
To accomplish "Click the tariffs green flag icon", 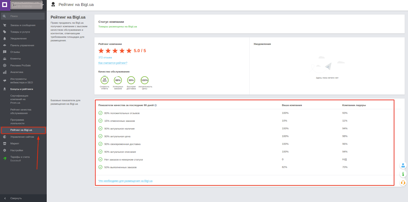I will (x=5, y=158).
